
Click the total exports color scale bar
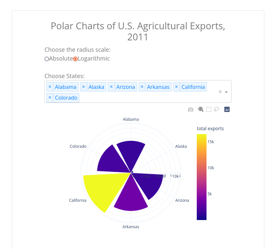[202, 177]
